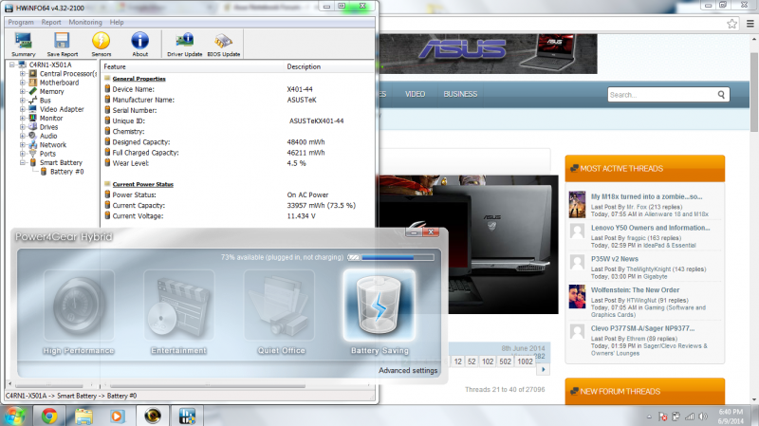The height and width of the screenshot is (426, 759).
Task: Click the volume speaker tray icon
Action: [x=703, y=417]
